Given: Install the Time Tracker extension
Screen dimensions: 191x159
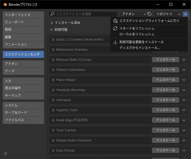Looking at the screenshot, I should tap(166, 130).
